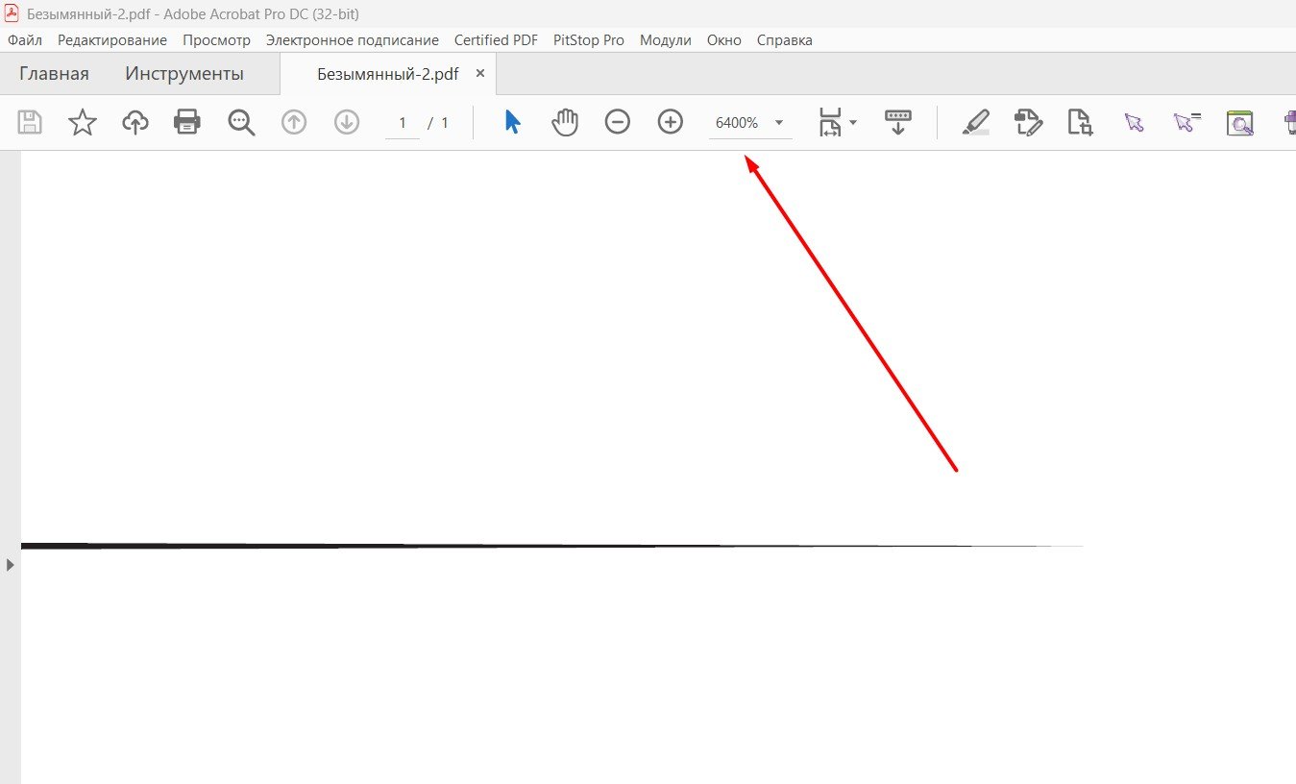Image resolution: width=1296 pixels, height=784 pixels.
Task: Print the document with the printer icon
Action: coord(187,122)
